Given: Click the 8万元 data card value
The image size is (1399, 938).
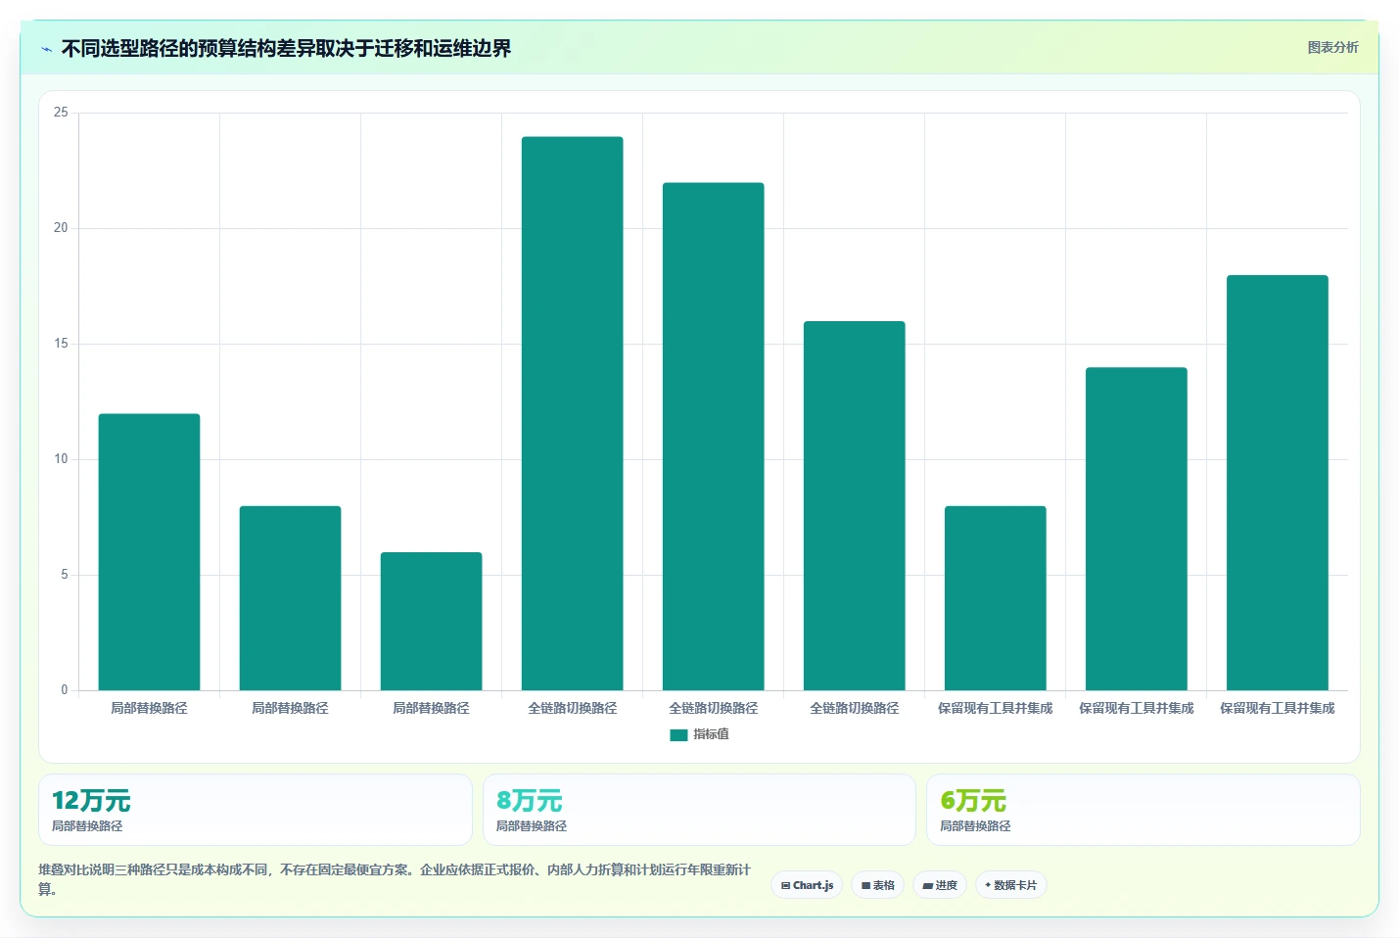Looking at the screenshot, I should pos(530,801).
